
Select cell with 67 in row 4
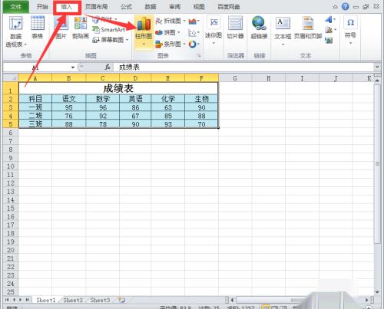click(x=135, y=116)
